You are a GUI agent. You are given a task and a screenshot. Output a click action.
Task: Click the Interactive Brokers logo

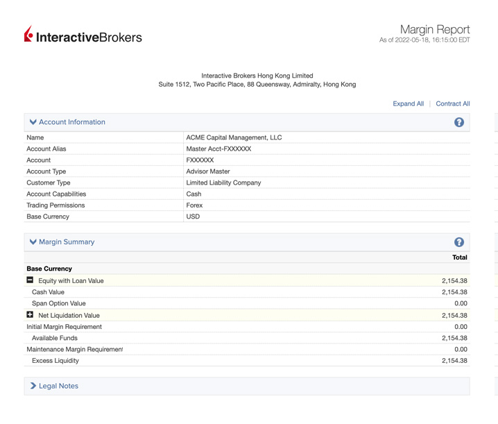pos(83,35)
